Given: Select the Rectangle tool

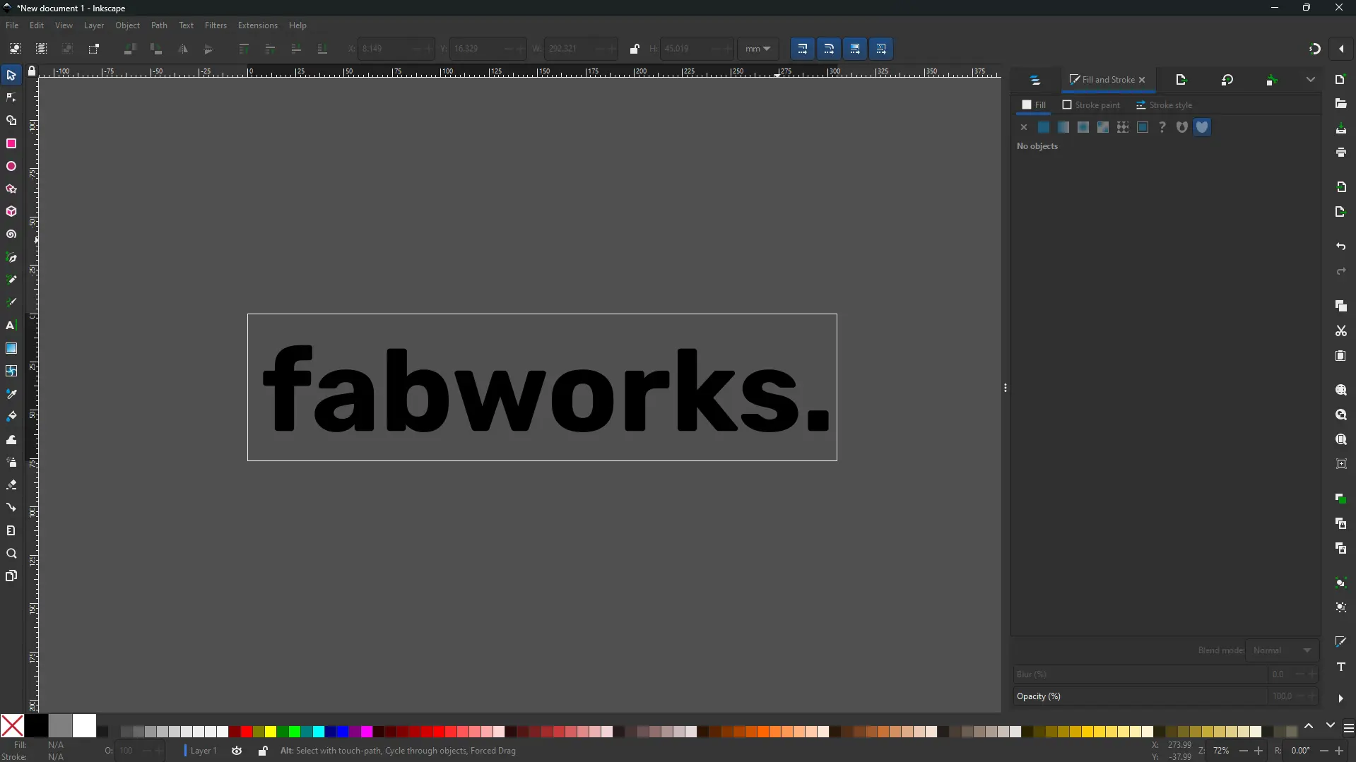Looking at the screenshot, I should 11,144.
